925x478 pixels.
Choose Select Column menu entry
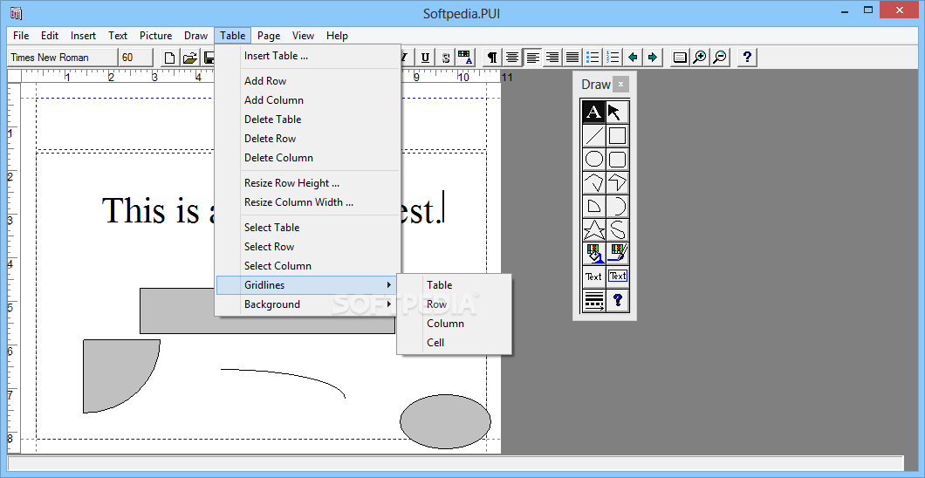(x=308, y=266)
